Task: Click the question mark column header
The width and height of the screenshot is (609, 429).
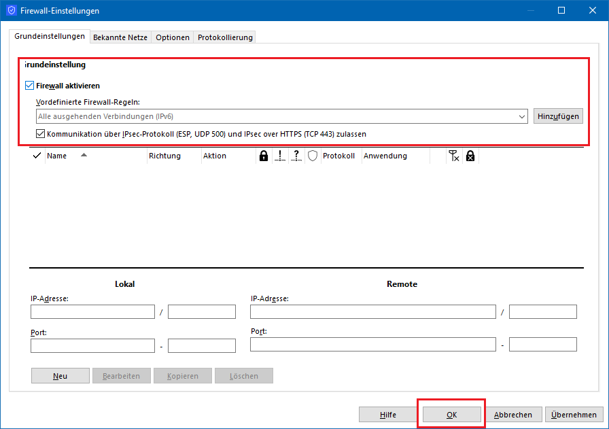Action: tap(296, 156)
